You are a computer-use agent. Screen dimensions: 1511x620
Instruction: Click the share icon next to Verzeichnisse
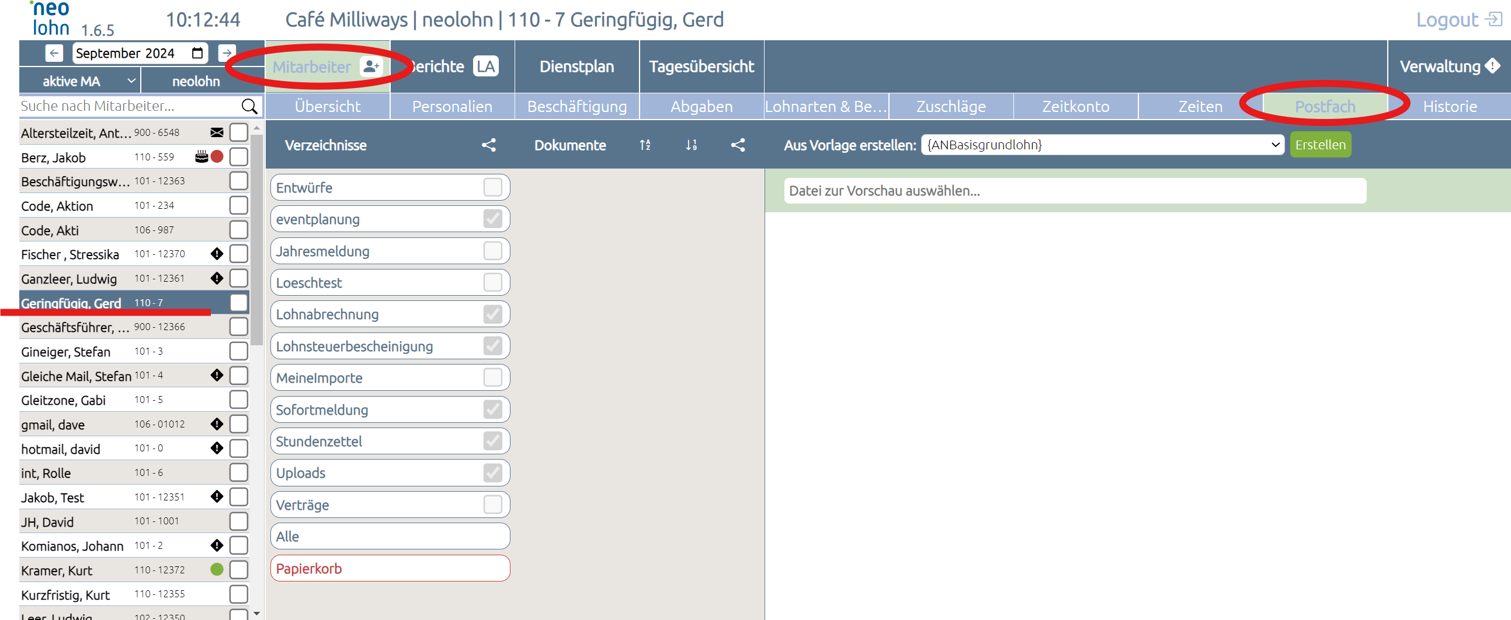coord(489,145)
